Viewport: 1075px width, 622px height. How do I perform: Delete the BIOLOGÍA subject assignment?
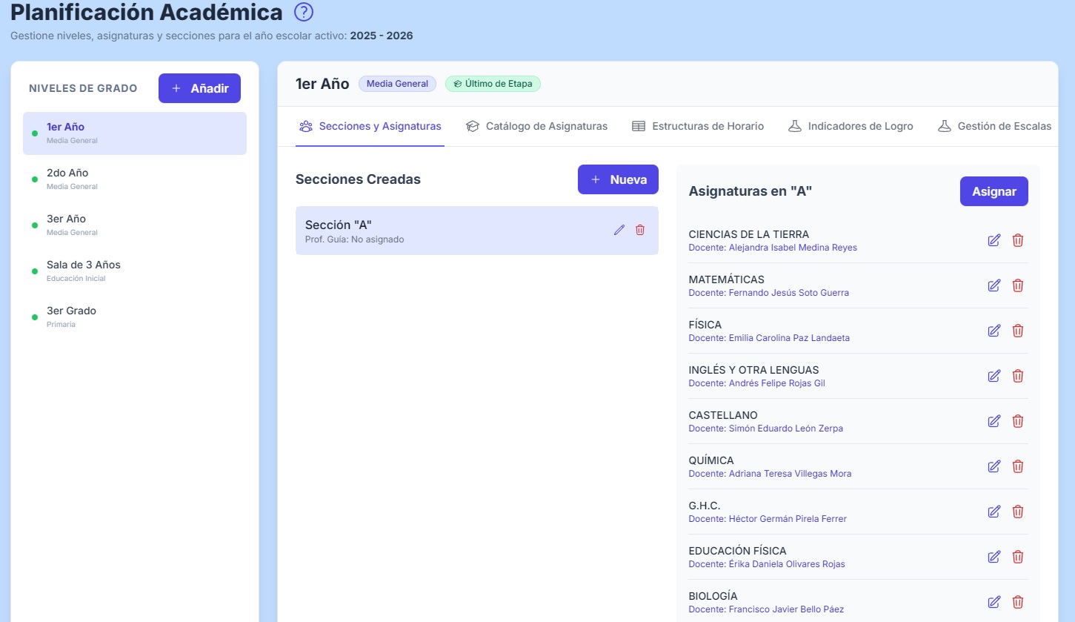1018,602
